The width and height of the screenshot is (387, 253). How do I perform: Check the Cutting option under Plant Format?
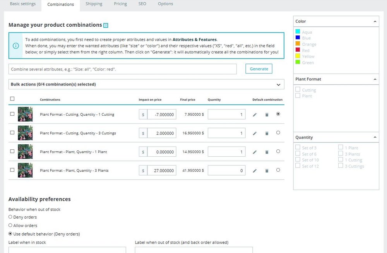click(298, 90)
